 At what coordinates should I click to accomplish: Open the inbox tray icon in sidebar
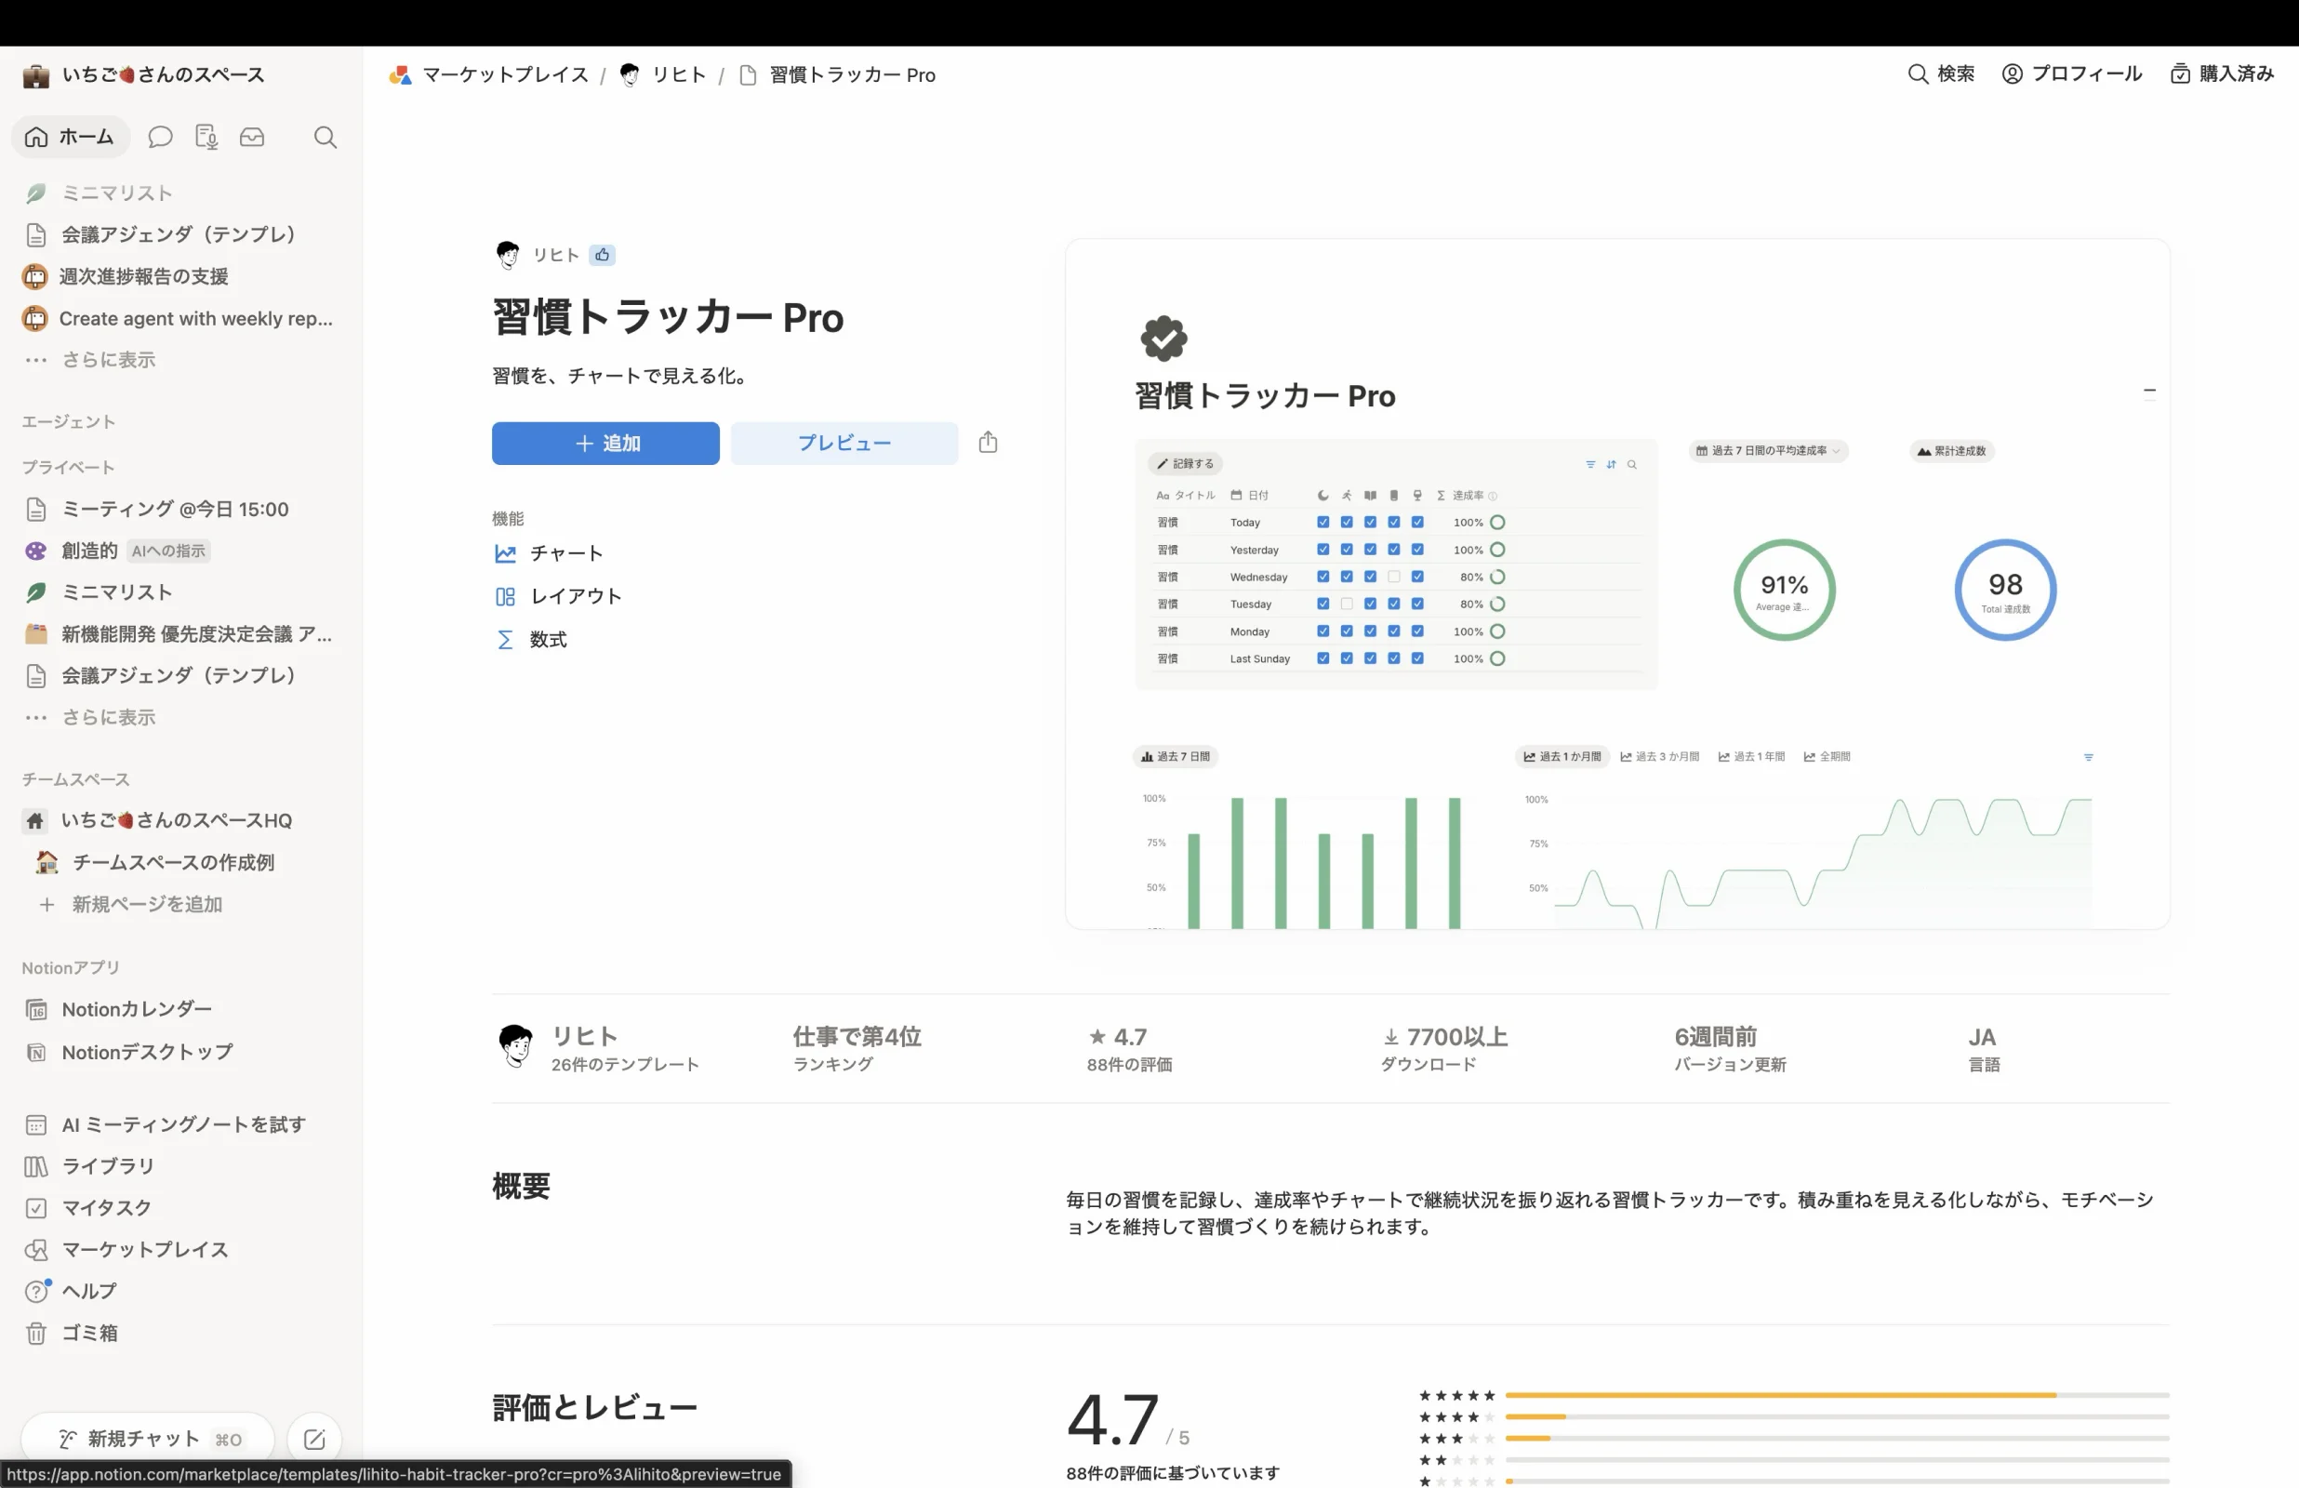tap(252, 138)
